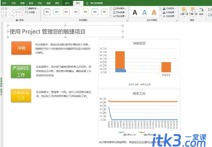
Task: Open the 艺术字样式 group dialog launcher
Action: click(x=177, y=21)
